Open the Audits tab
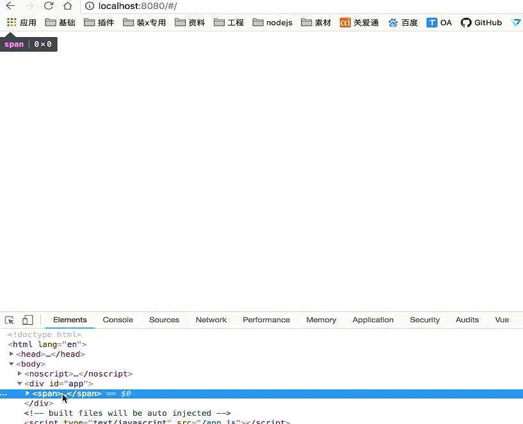 pos(467,320)
